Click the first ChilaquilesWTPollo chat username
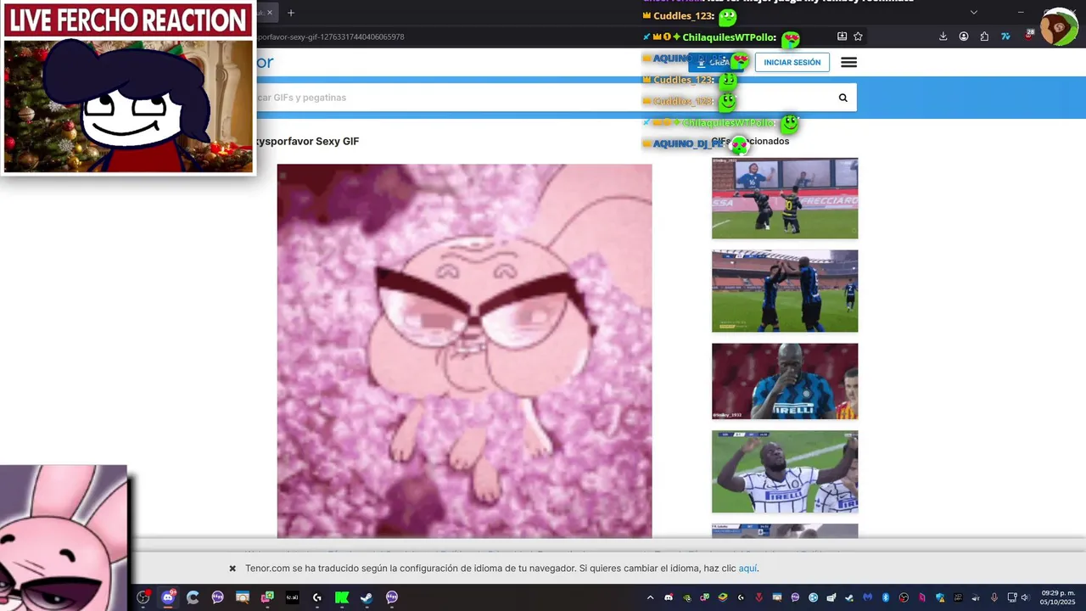The height and width of the screenshot is (611, 1086). coord(728,38)
